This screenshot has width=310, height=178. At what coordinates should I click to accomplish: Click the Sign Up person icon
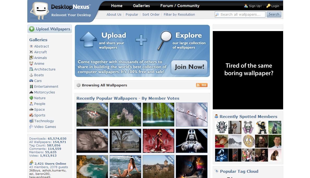pos(246,6)
